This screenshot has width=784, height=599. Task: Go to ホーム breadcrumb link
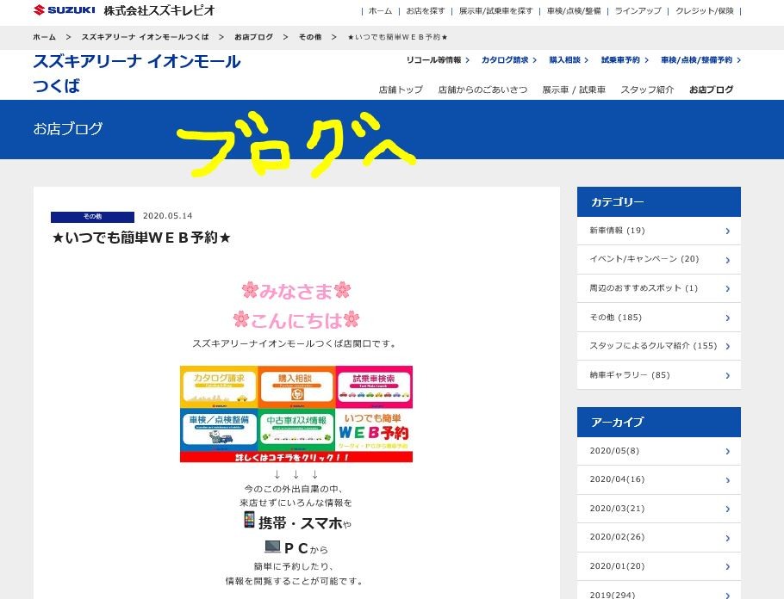tap(44, 37)
